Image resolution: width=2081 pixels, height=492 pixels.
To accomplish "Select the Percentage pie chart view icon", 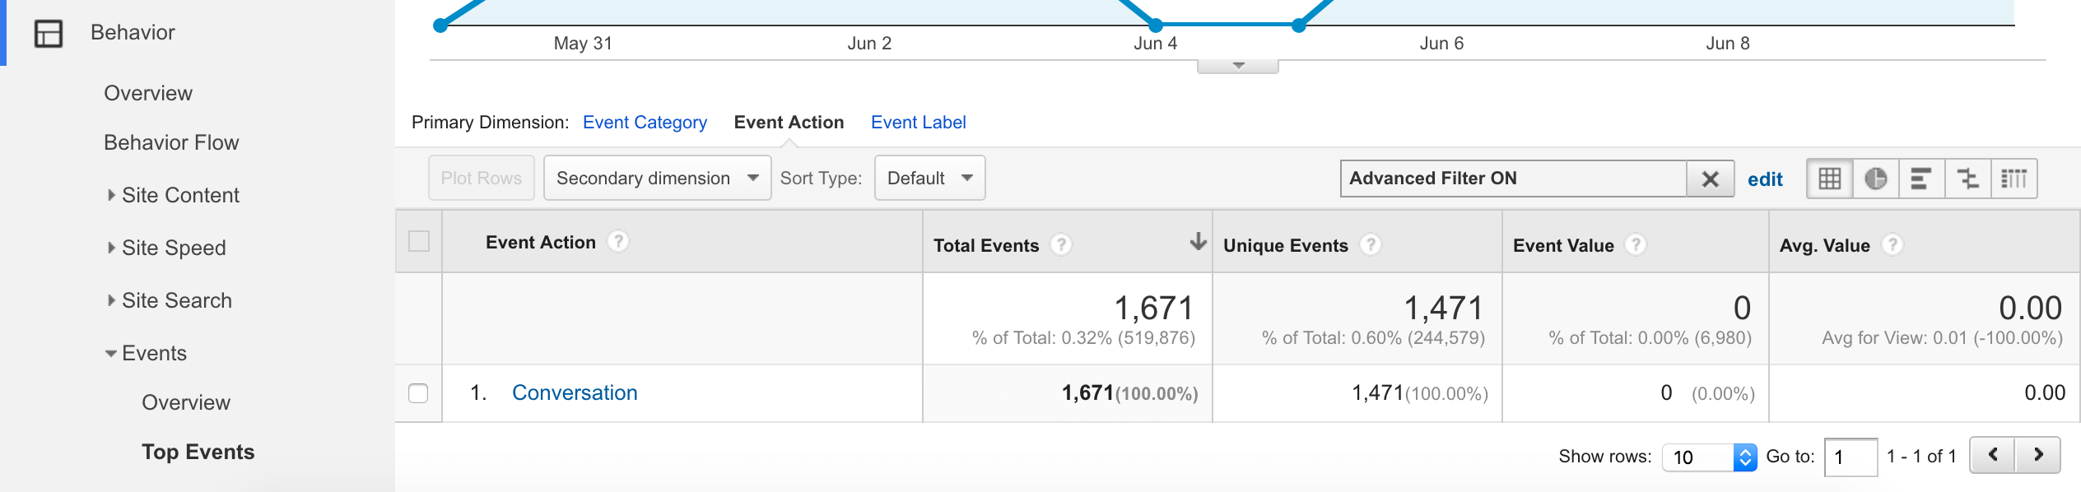I will click(x=1875, y=179).
